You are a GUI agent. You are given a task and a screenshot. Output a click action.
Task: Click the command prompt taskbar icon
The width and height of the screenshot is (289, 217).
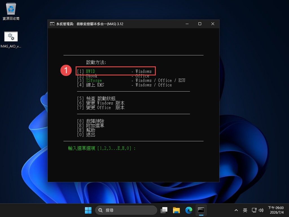pyautogui.click(x=201, y=210)
